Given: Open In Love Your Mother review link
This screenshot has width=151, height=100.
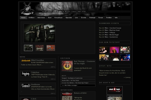Looking at the screenshot, I should 75,83.
